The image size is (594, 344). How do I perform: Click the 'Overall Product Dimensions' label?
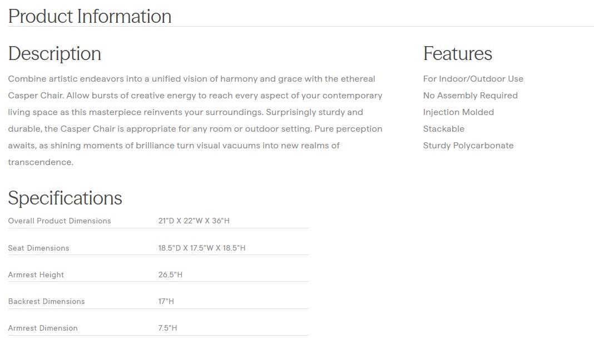coord(60,221)
